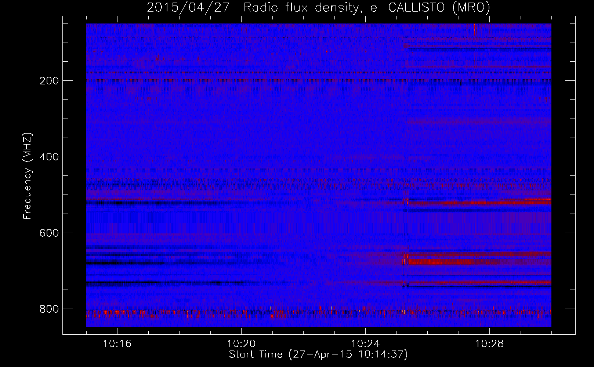The height and width of the screenshot is (367, 594).
Task: Click the 10:28 time tick label
Action: pos(489,344)
